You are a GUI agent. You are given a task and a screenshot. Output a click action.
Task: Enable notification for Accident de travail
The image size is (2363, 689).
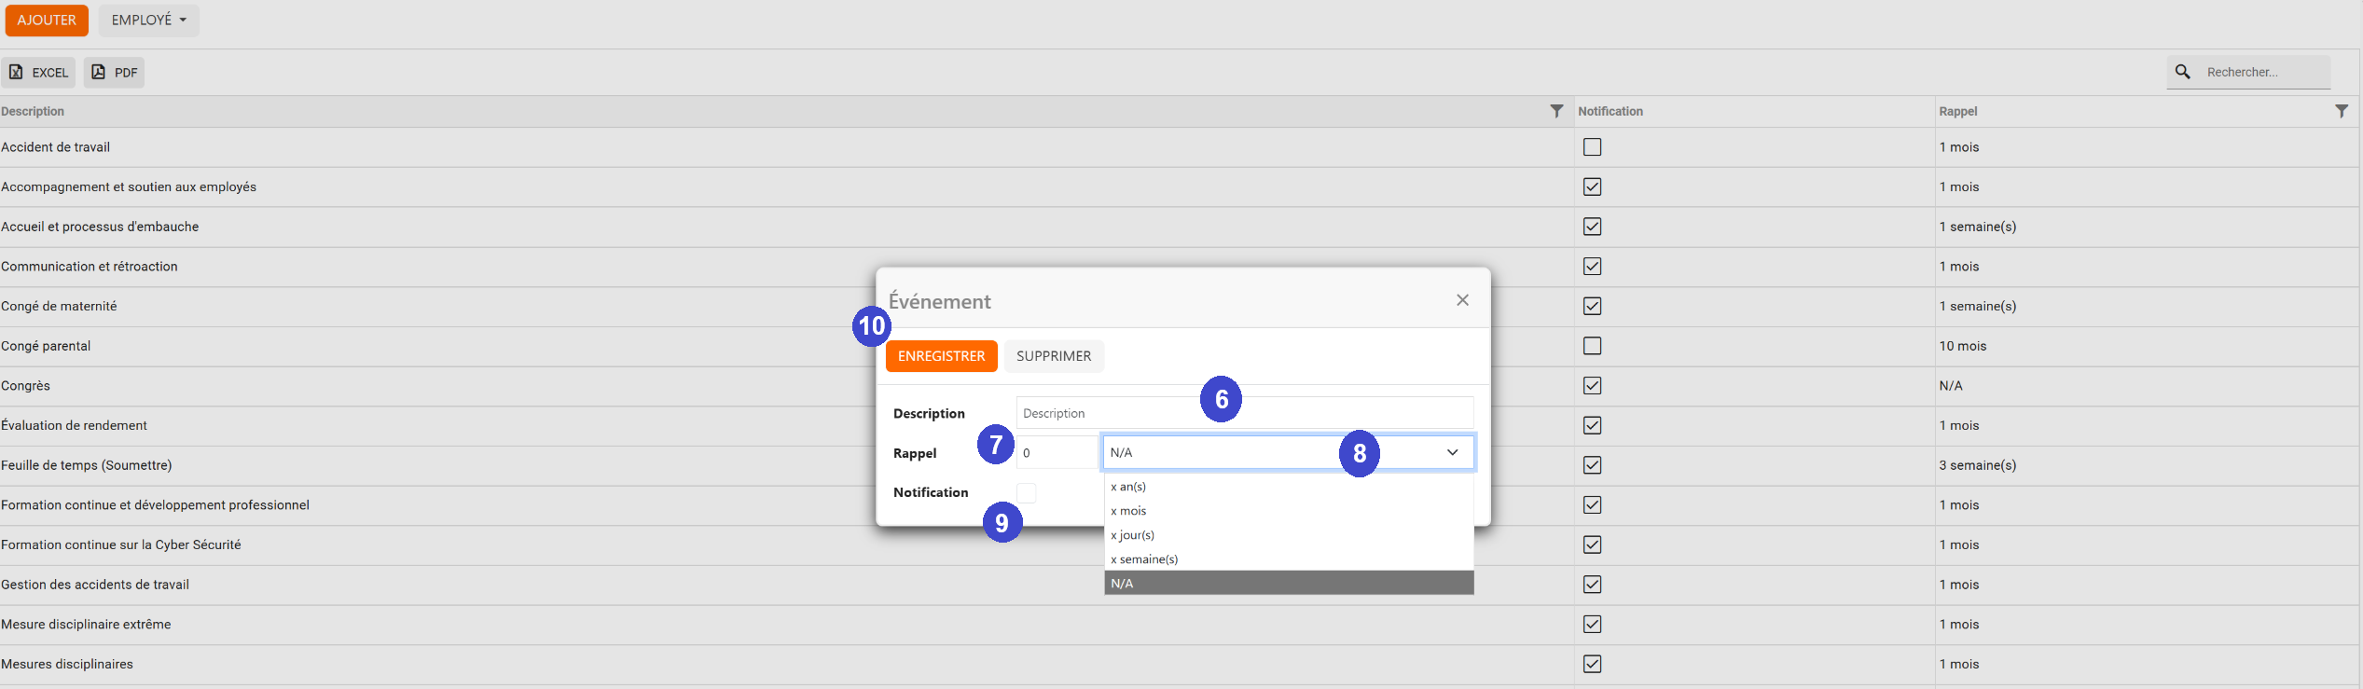point(1592,147)
